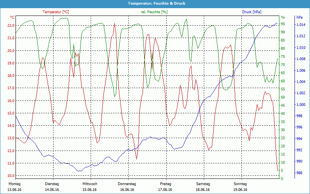This screenshot has width=310, height=194.
Task: Click the '994' pressure axis value
Action: (299, 139)
